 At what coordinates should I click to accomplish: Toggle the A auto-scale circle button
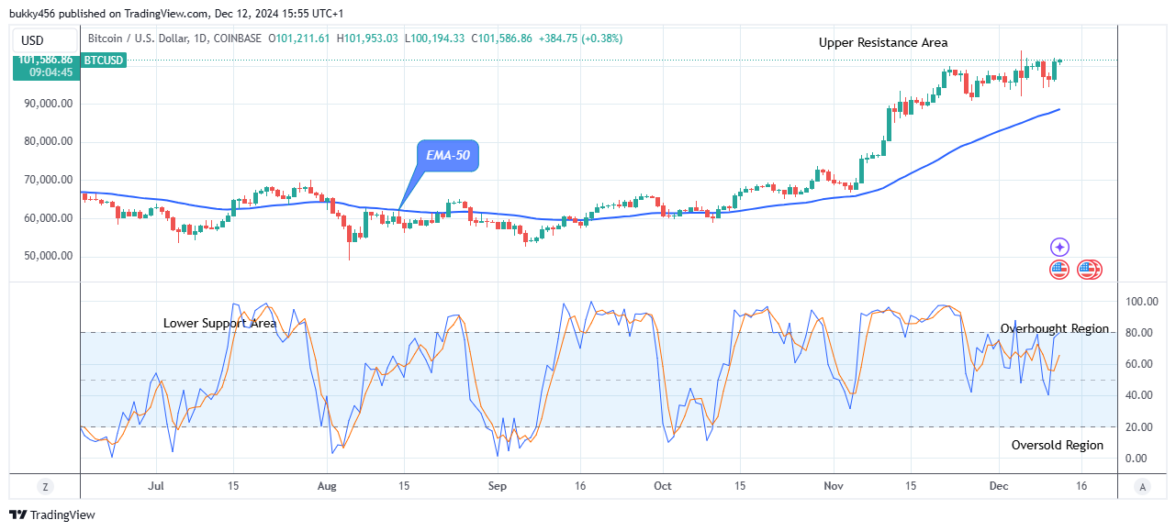pos(1141,486)
